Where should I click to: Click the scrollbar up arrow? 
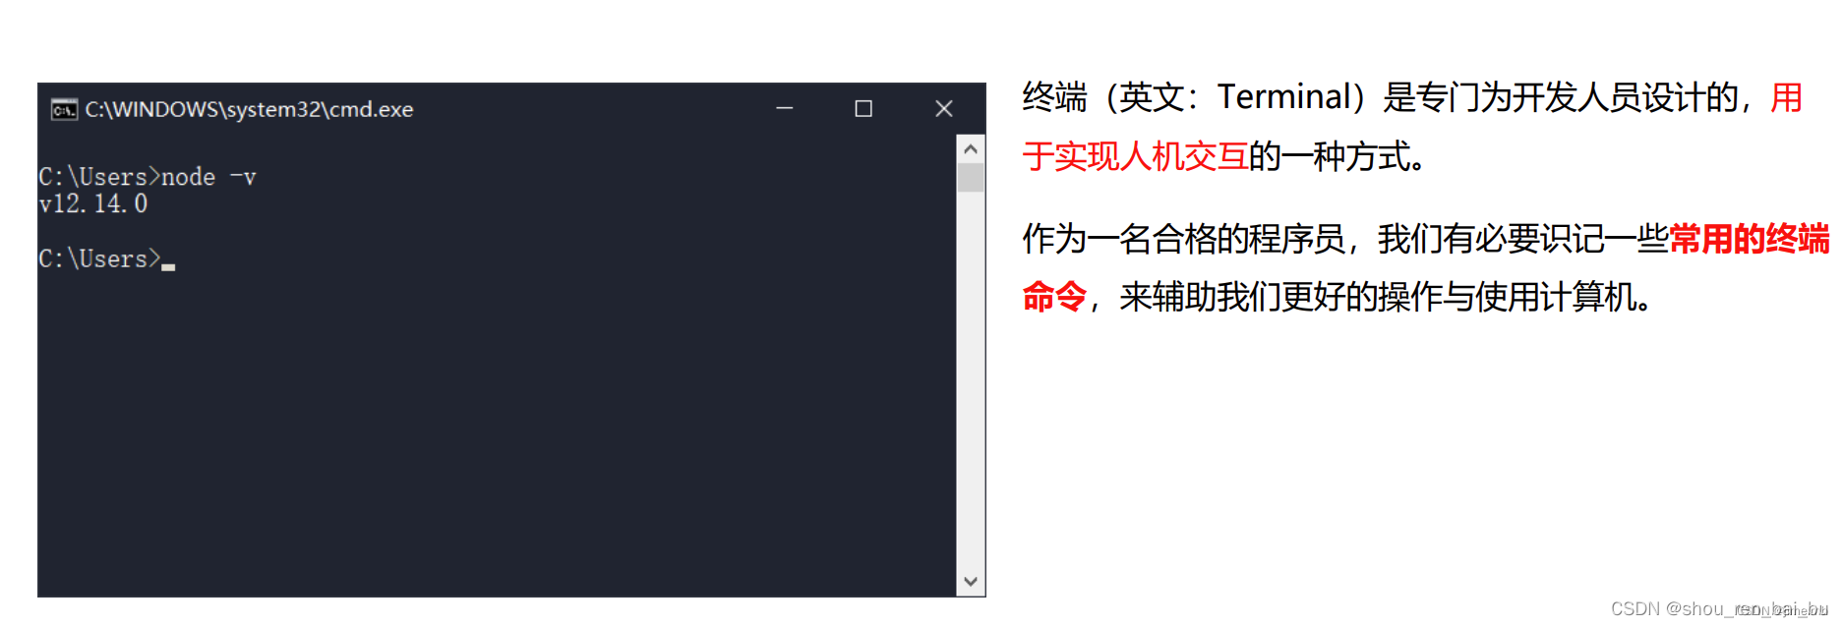(971, 149)
